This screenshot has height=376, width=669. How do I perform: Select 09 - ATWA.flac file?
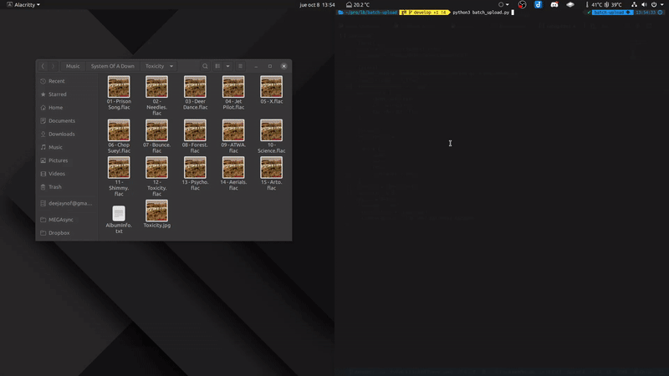[x=233, y=136]
